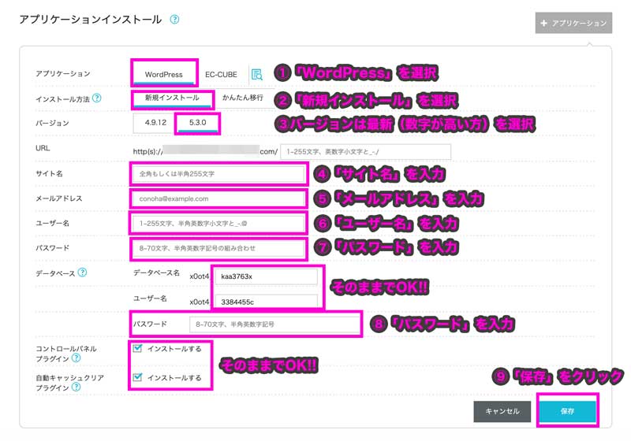
Task: Open help icon next to データベース
Action: point(82,272)
